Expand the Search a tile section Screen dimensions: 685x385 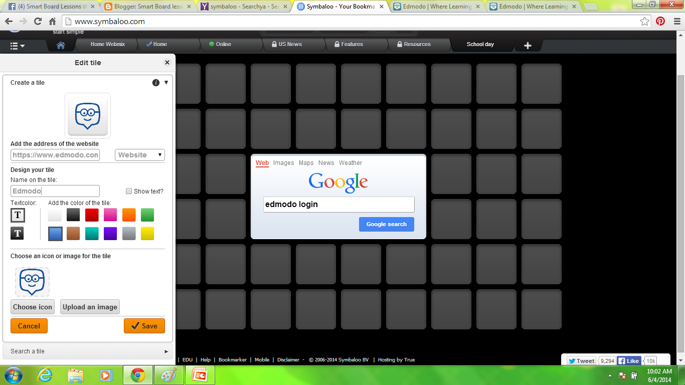click(x=88, y=351)
